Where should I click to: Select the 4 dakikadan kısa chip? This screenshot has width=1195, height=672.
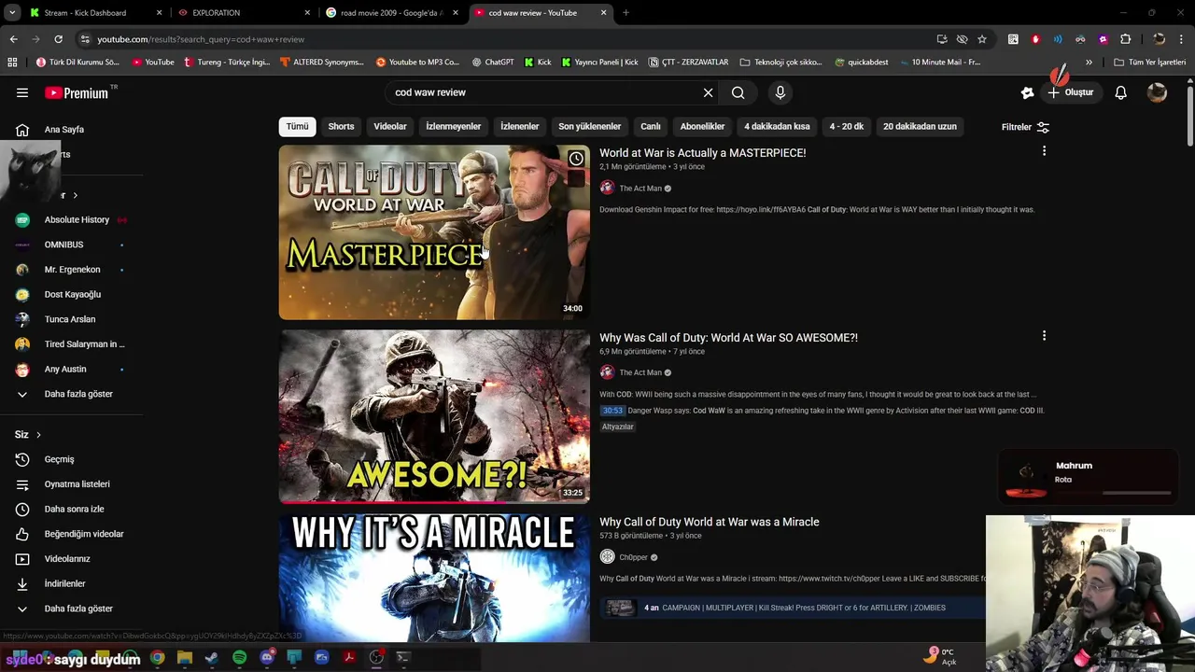point(777,127)
